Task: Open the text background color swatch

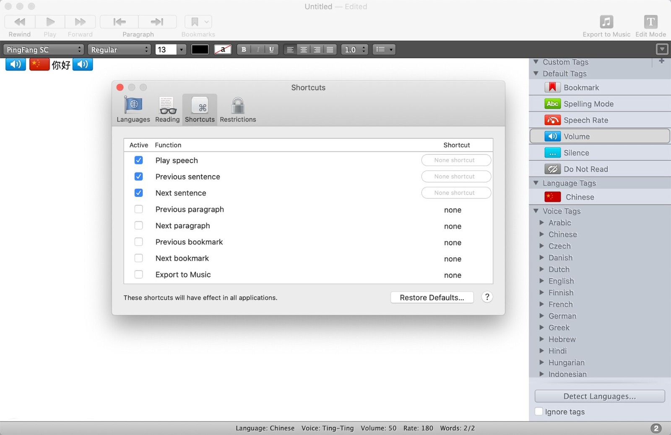Action: coord(223,49)
